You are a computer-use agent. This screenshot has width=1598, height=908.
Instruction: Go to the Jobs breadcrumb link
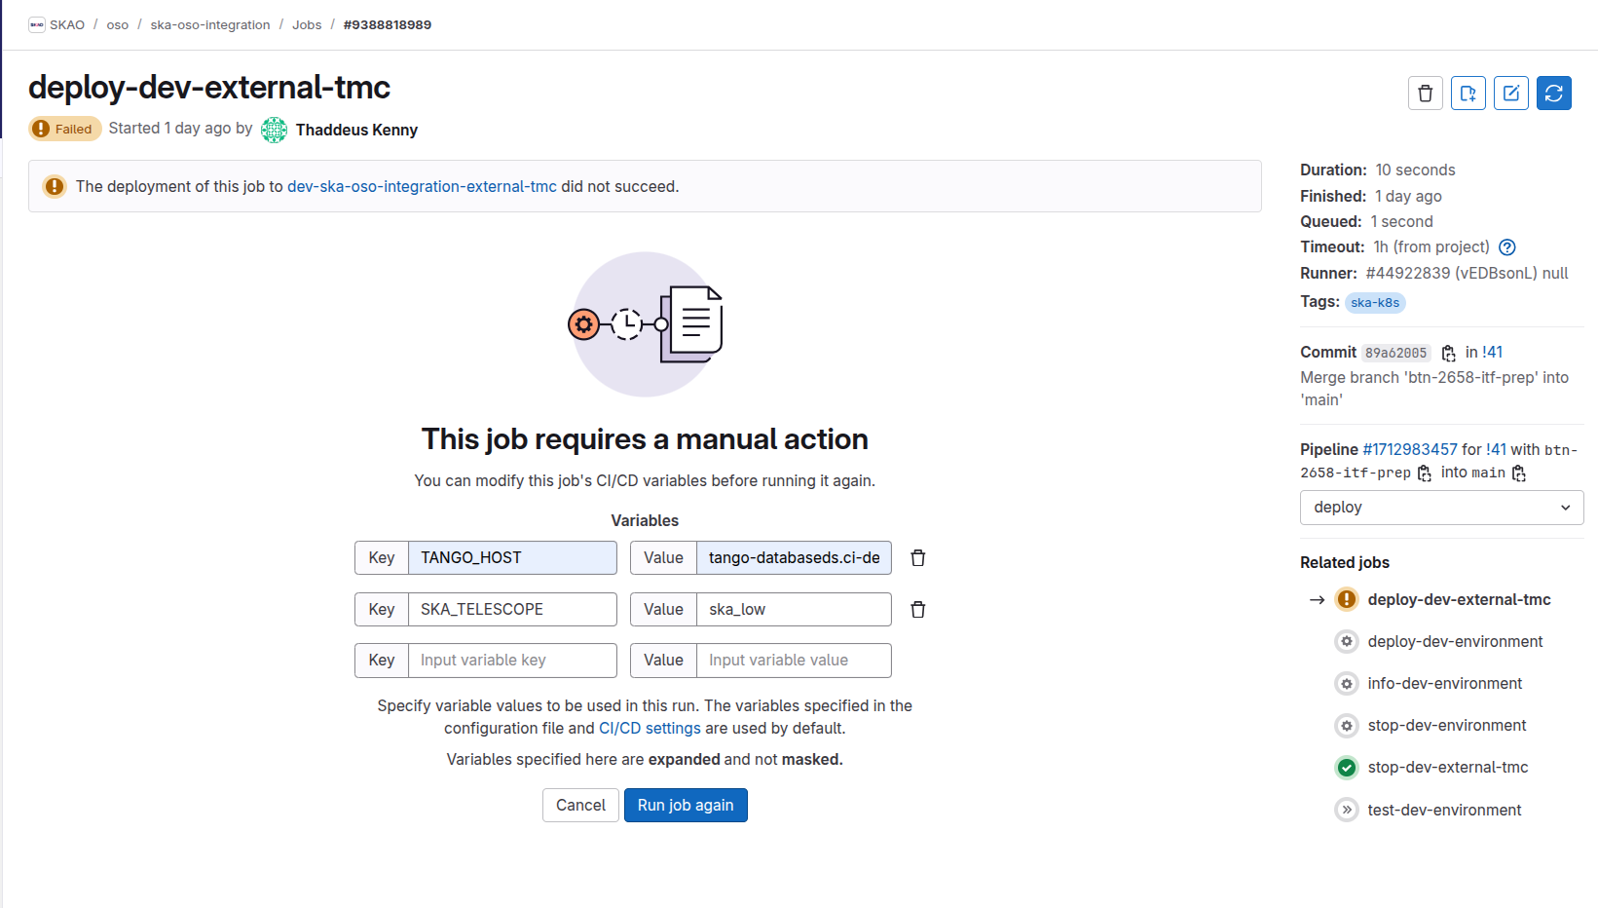click(307, 25)
